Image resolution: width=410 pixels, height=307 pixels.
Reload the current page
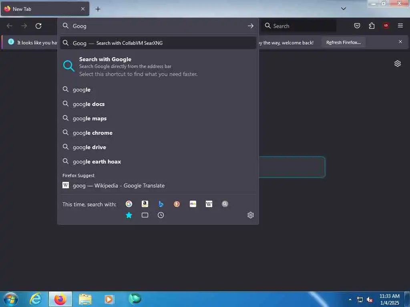[38, 26]
